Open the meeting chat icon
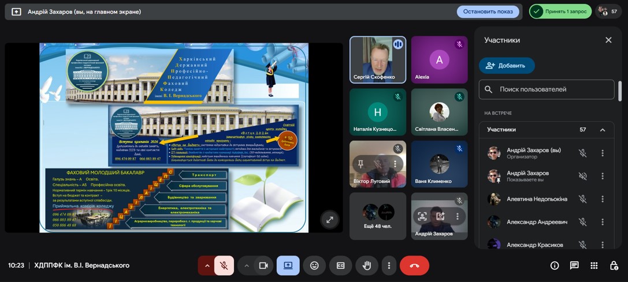This screenshot has width=628, height=282. (574, 265)
